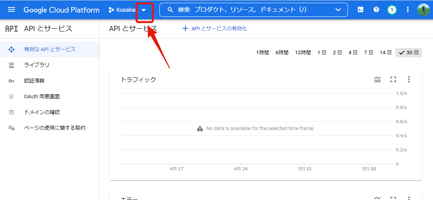
Task: Open the top bar three-dot settings menu
Action: [407, 10]
